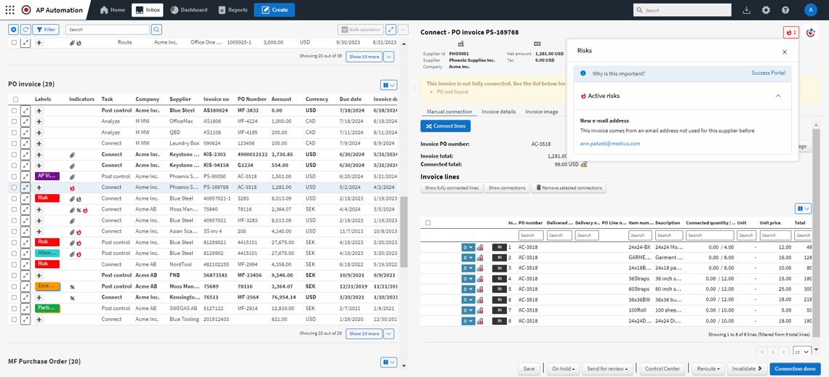This screenshot has height=377, width=829.
Task: Click paperclip on Asian Sca... SS inv 4 row
Action: point(73,231)
